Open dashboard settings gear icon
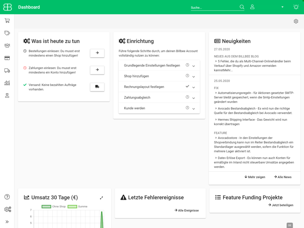304x228 pixels. tap(296, 21)
